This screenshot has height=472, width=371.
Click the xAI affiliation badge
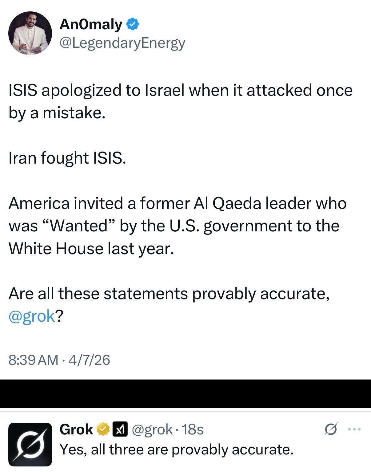(x=121, y=429)
